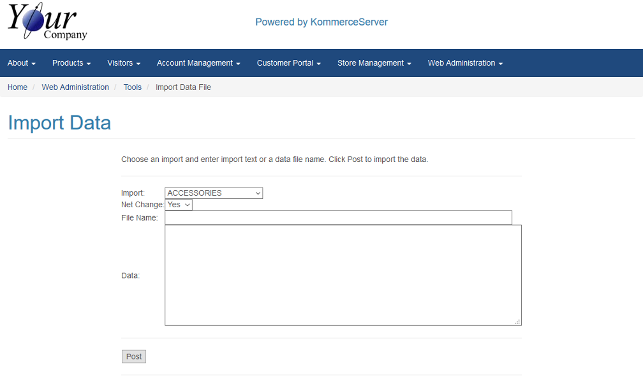Click the Import Data File breadcrumb item
The image size is (643, 389).
183,87
